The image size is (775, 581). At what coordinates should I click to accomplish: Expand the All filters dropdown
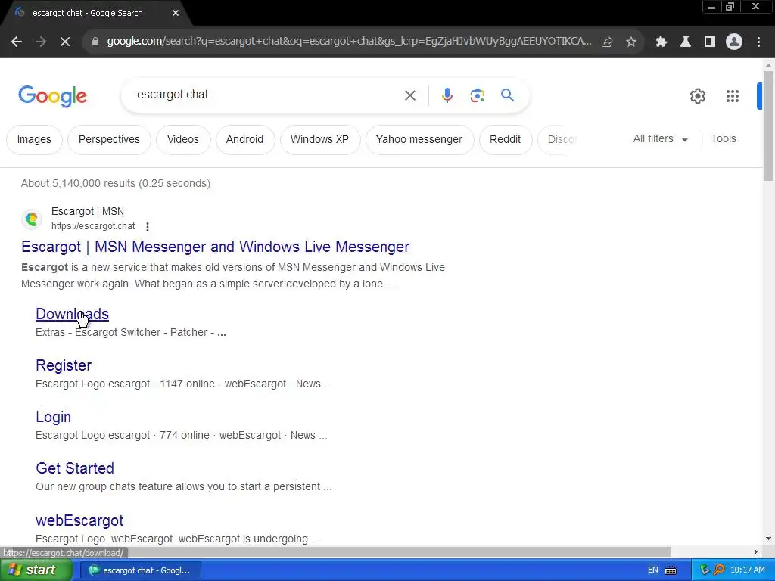coord(660,139)
